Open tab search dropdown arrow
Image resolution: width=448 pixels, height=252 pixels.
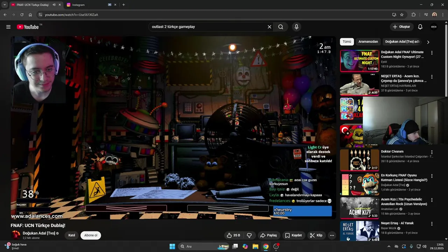(5, 5)
